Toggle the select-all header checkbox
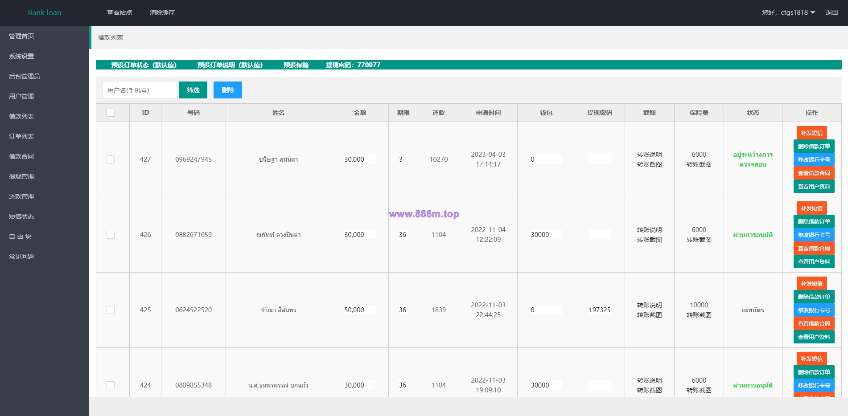The height and width of the screenshot is (416, 848). point(111,113)
